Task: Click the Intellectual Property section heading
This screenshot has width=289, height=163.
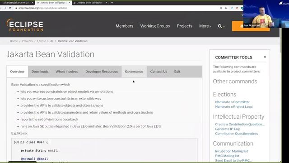Action: [x=238, y=117]
